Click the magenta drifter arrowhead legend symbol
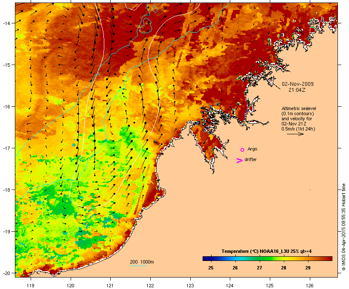349x289 pixels. pos(239,161)
